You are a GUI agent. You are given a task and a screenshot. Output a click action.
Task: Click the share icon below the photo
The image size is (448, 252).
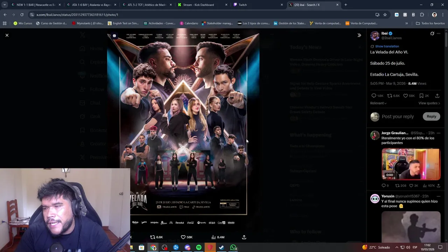pyautogui.click(x=244, y=237)
